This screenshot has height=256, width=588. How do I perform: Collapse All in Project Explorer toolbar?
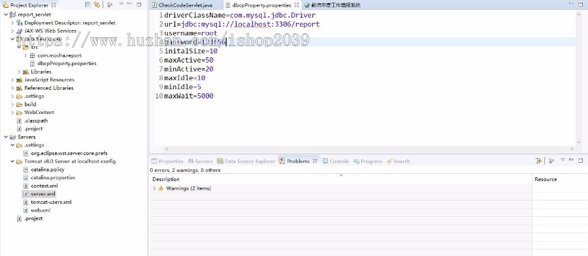pyautogui.click(x=88, y=5)
